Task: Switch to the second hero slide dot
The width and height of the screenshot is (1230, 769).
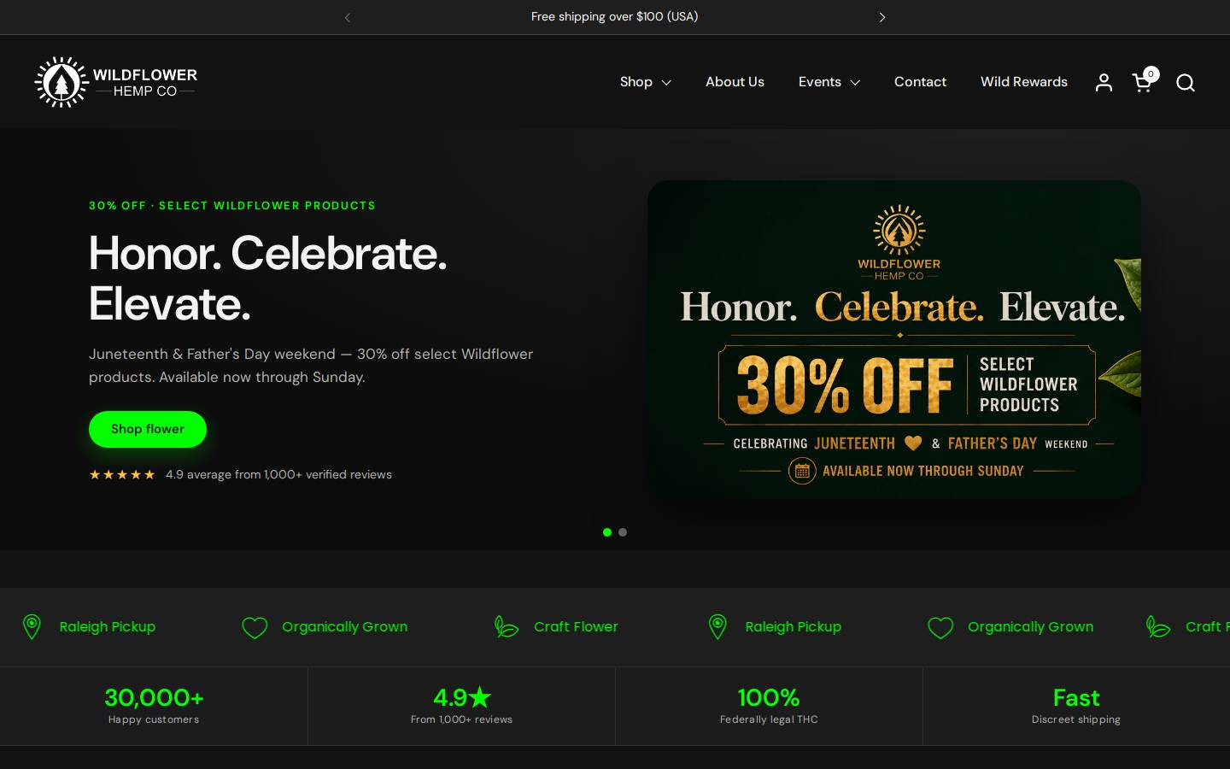Action: point(623,532)
